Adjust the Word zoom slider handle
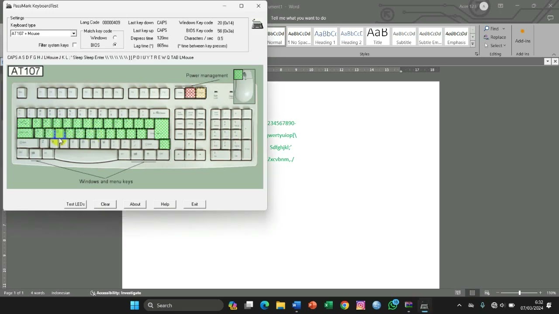This screenshot has width=559, height=314. [520, 293]
